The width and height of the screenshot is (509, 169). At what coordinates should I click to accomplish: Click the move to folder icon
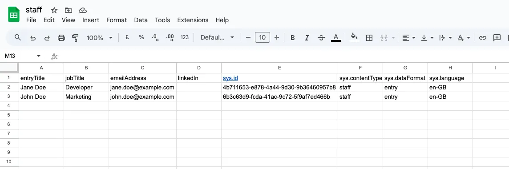68,10
